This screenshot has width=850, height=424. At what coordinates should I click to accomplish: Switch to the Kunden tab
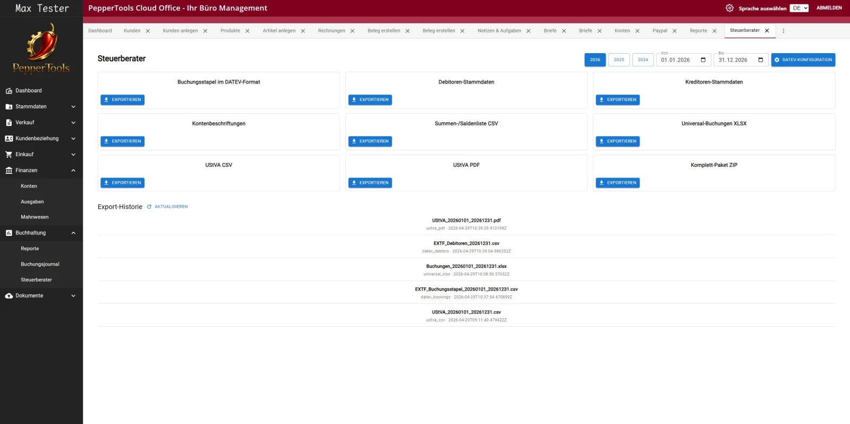tap(132, 31)
